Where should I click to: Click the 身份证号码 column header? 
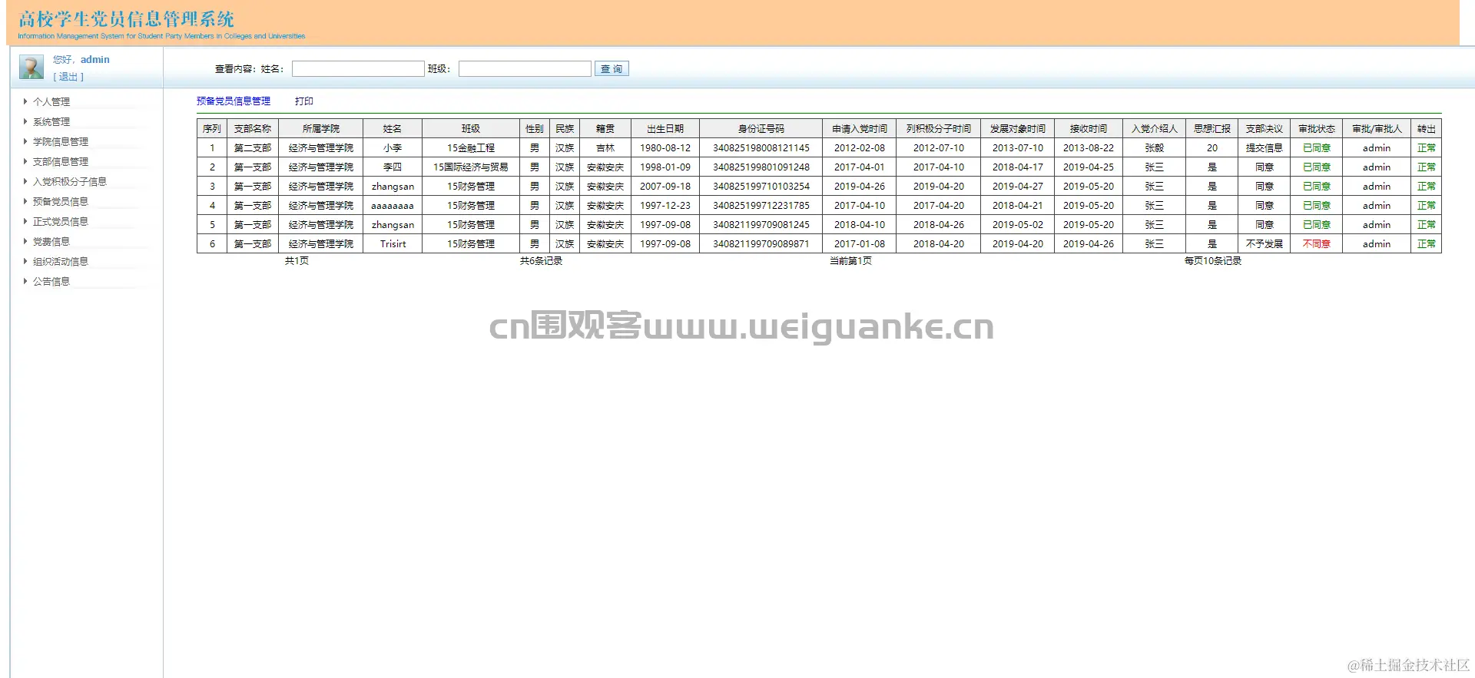click(x=761, y=129)
